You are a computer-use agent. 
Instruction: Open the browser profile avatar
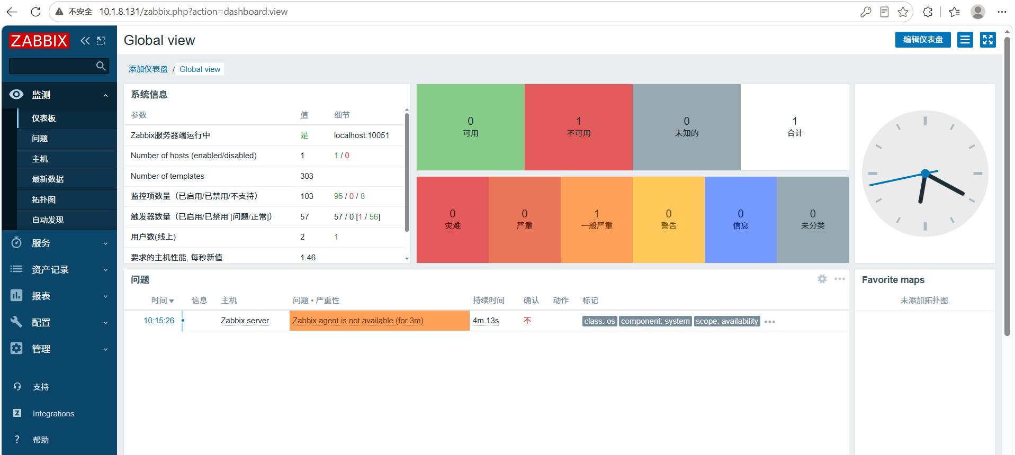pos(978,12)
